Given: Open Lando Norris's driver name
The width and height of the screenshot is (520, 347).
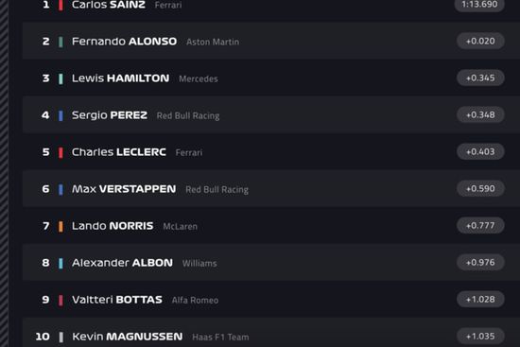Looking at the screenshot, I should tap(113, 226).
